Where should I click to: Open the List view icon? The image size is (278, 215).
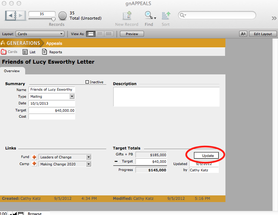(x=25, y=52)
